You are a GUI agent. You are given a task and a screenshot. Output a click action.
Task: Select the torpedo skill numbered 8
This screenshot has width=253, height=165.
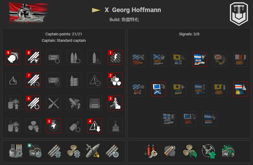pyautogui.click(x=33, y=57)
